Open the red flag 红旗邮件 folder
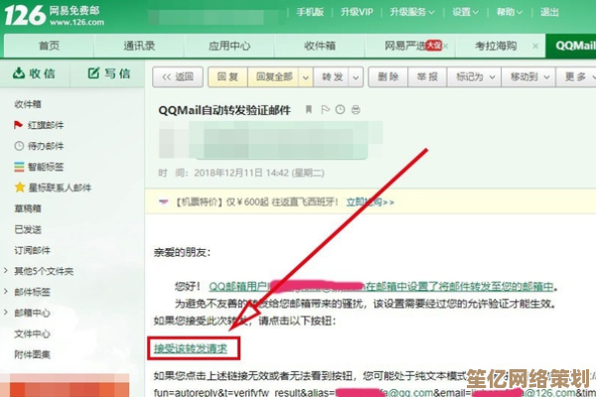Image resolution: width=596 pixels, height=397 pixels. click(18, 125)
